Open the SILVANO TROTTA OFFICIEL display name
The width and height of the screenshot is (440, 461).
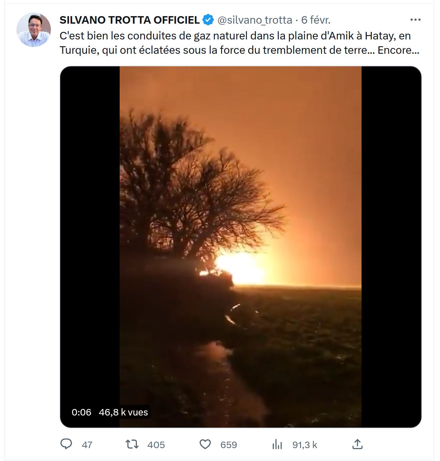pyautogui.click(x=129, y=20)
